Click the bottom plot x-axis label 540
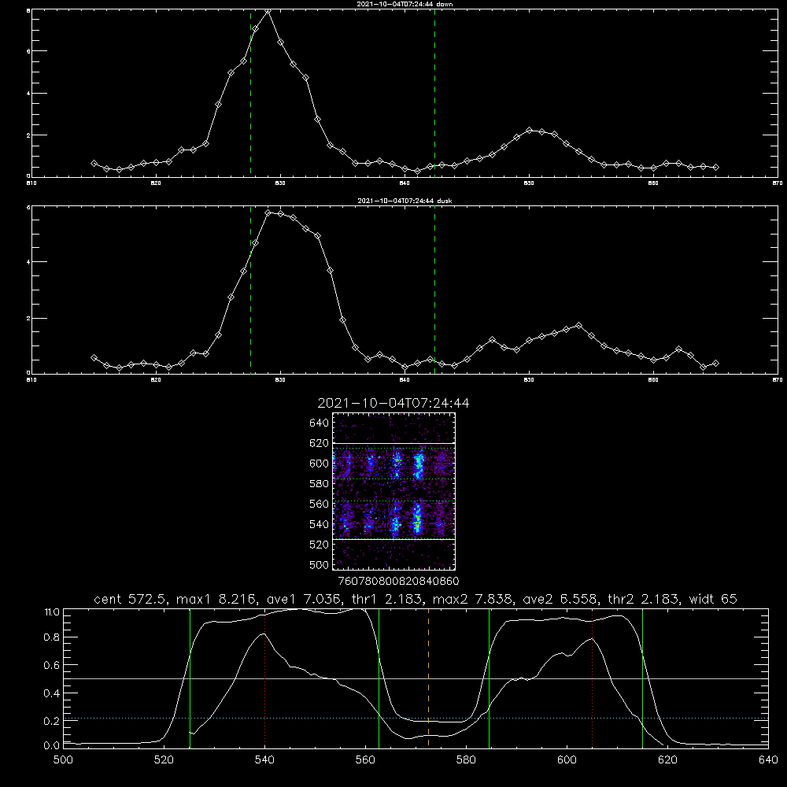Screen dimensions: 787x787 click(264, 760)
